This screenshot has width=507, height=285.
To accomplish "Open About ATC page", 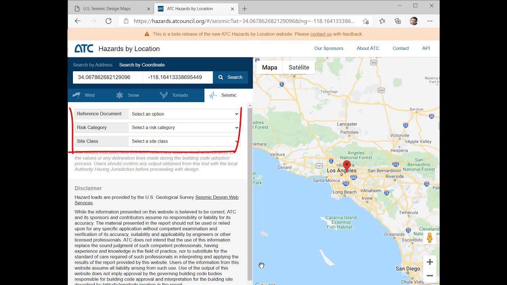I will click(x=368, y=48).
